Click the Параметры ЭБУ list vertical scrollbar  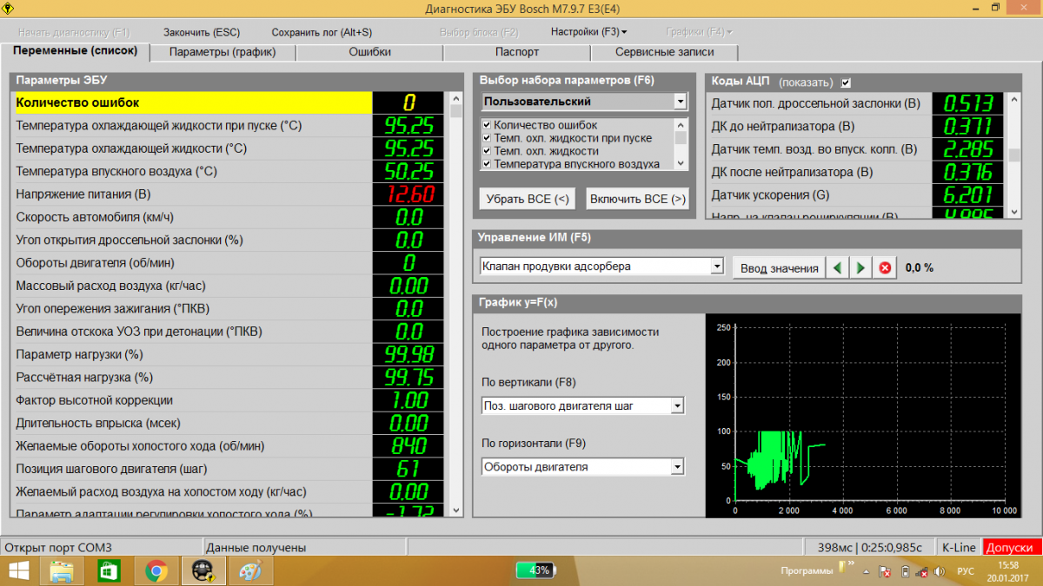click(x=455, y=304)
